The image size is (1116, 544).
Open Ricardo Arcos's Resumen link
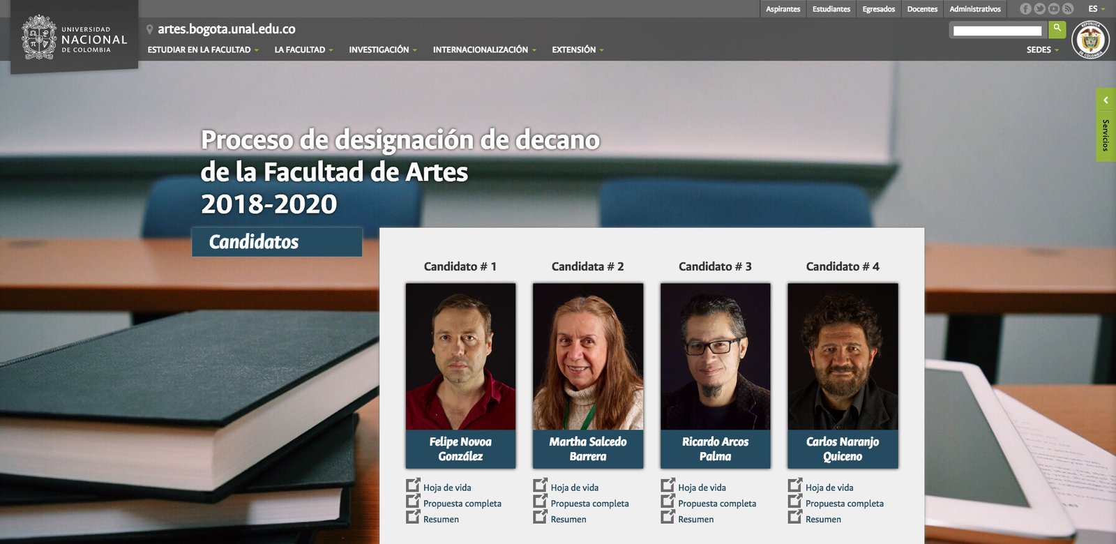[x=696, y=520]
